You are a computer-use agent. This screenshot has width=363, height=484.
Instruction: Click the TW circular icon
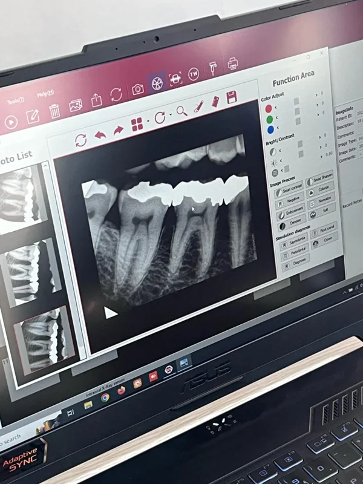point(194,74)
